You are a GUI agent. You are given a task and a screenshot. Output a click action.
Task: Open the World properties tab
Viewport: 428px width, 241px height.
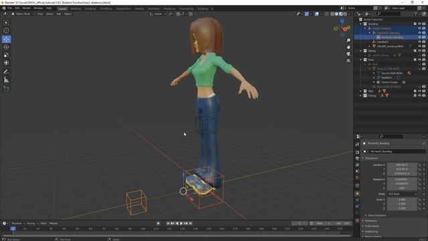pos(357,177)
